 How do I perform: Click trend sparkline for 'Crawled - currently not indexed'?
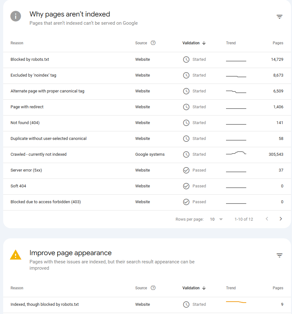236,154
